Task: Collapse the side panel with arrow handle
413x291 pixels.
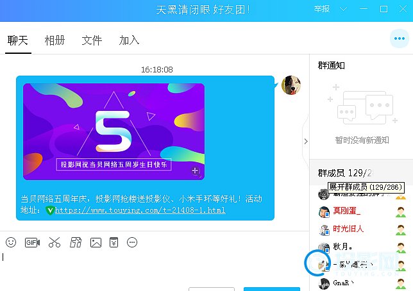Action: point(306,142)
